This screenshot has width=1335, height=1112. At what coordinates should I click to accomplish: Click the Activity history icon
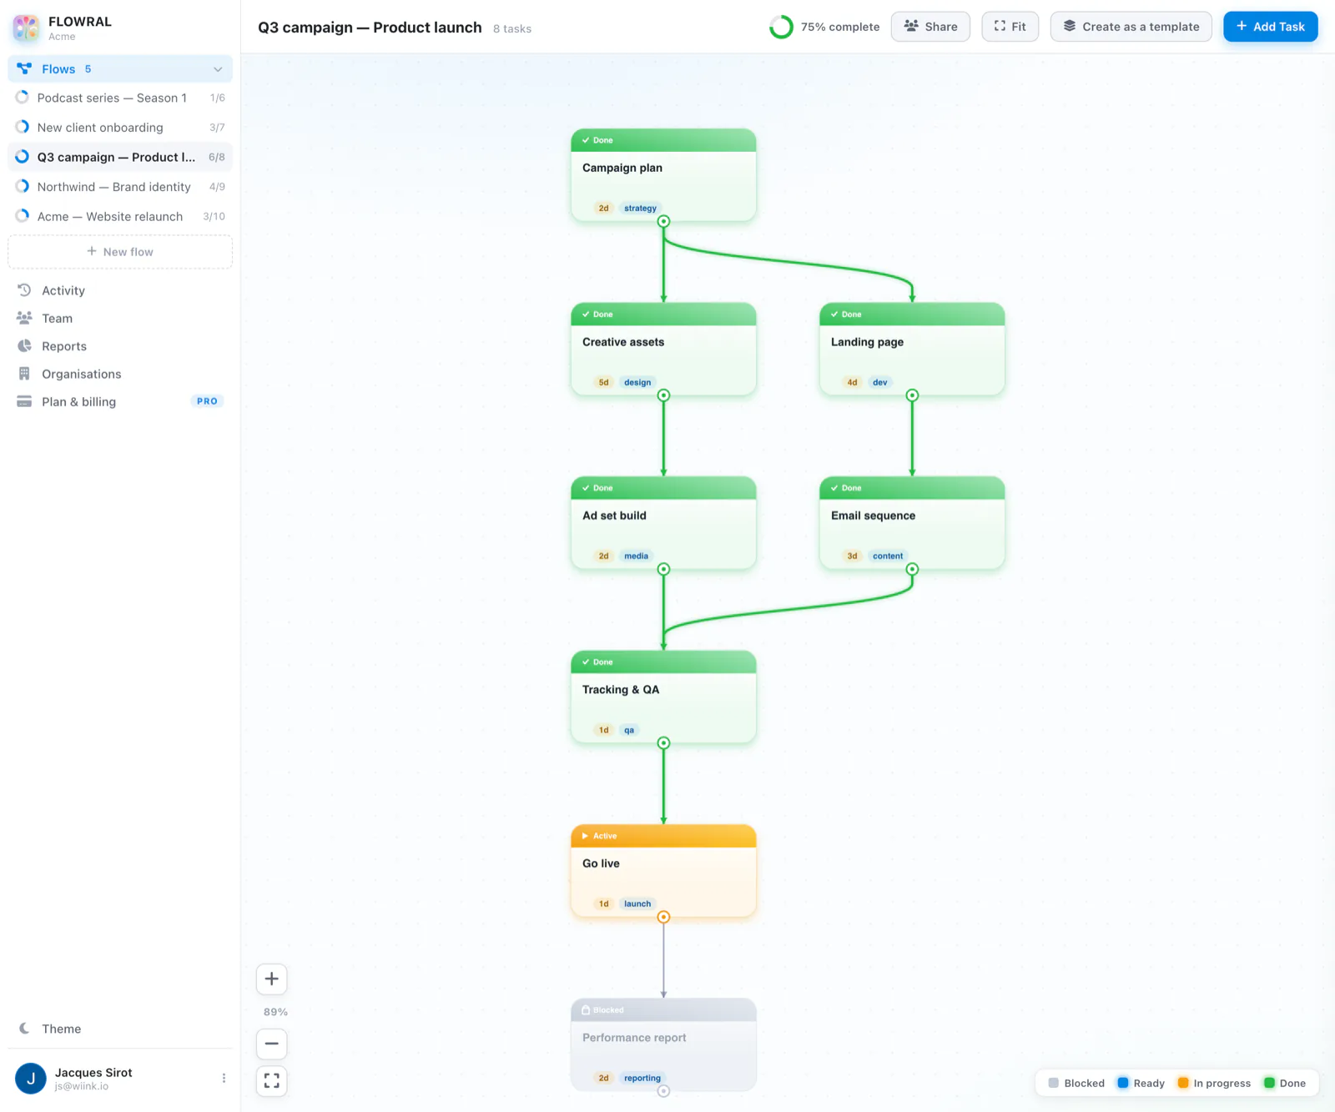click(24, 290)
